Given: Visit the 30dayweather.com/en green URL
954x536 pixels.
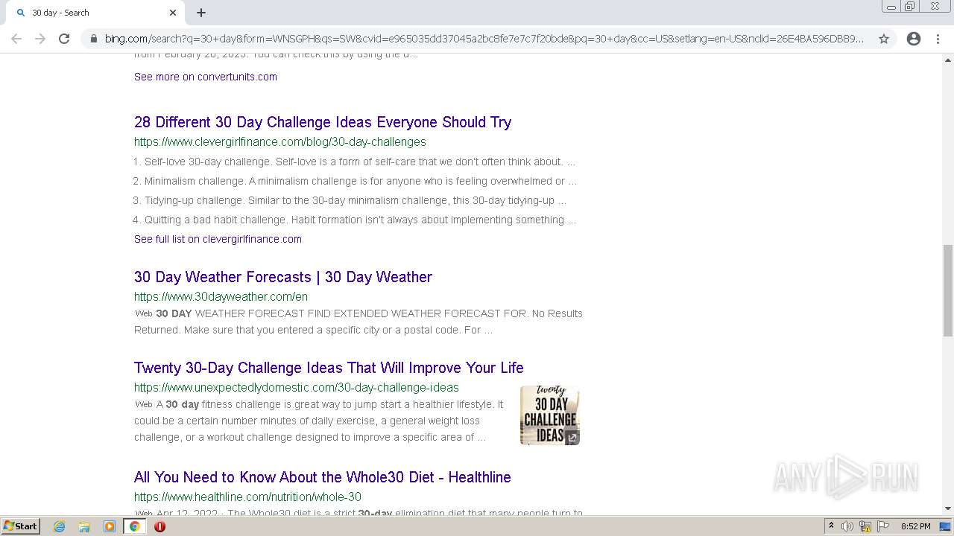Looking at the screenshot, I should pyautogui.click(x=221, y=296).
